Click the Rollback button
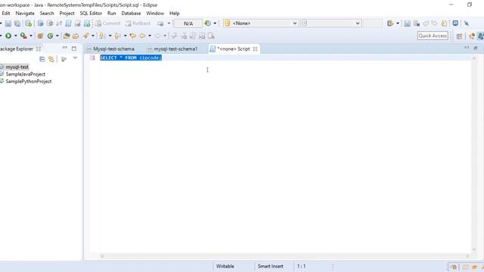484x272 pixels. tap(138, 23)
